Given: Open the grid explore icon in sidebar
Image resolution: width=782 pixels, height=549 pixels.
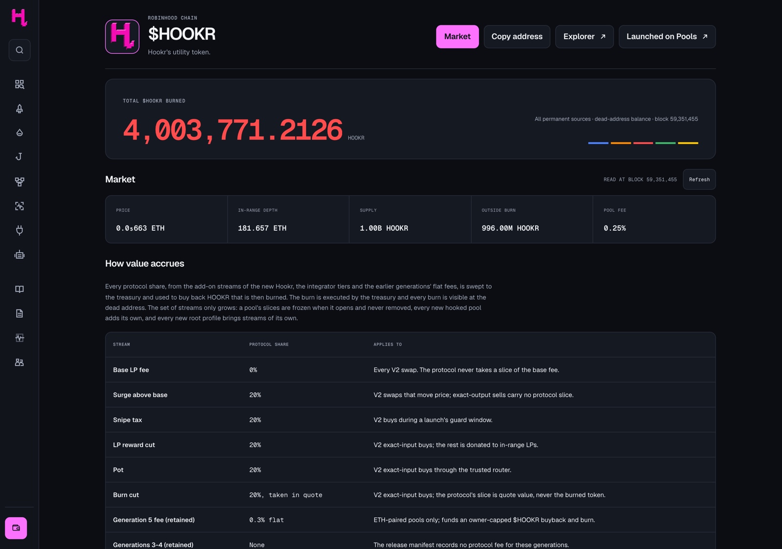Looking at the screenshot, I should [20, 84].
